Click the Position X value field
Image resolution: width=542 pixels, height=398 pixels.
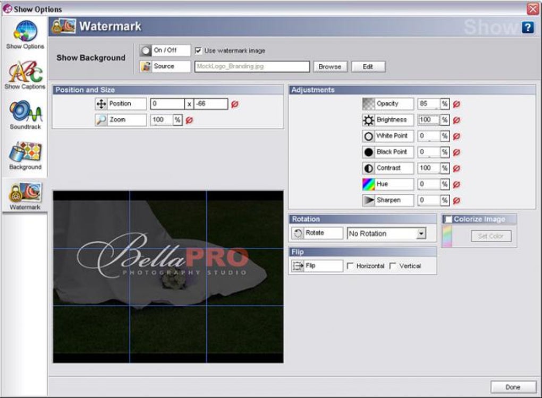[167, 103]
